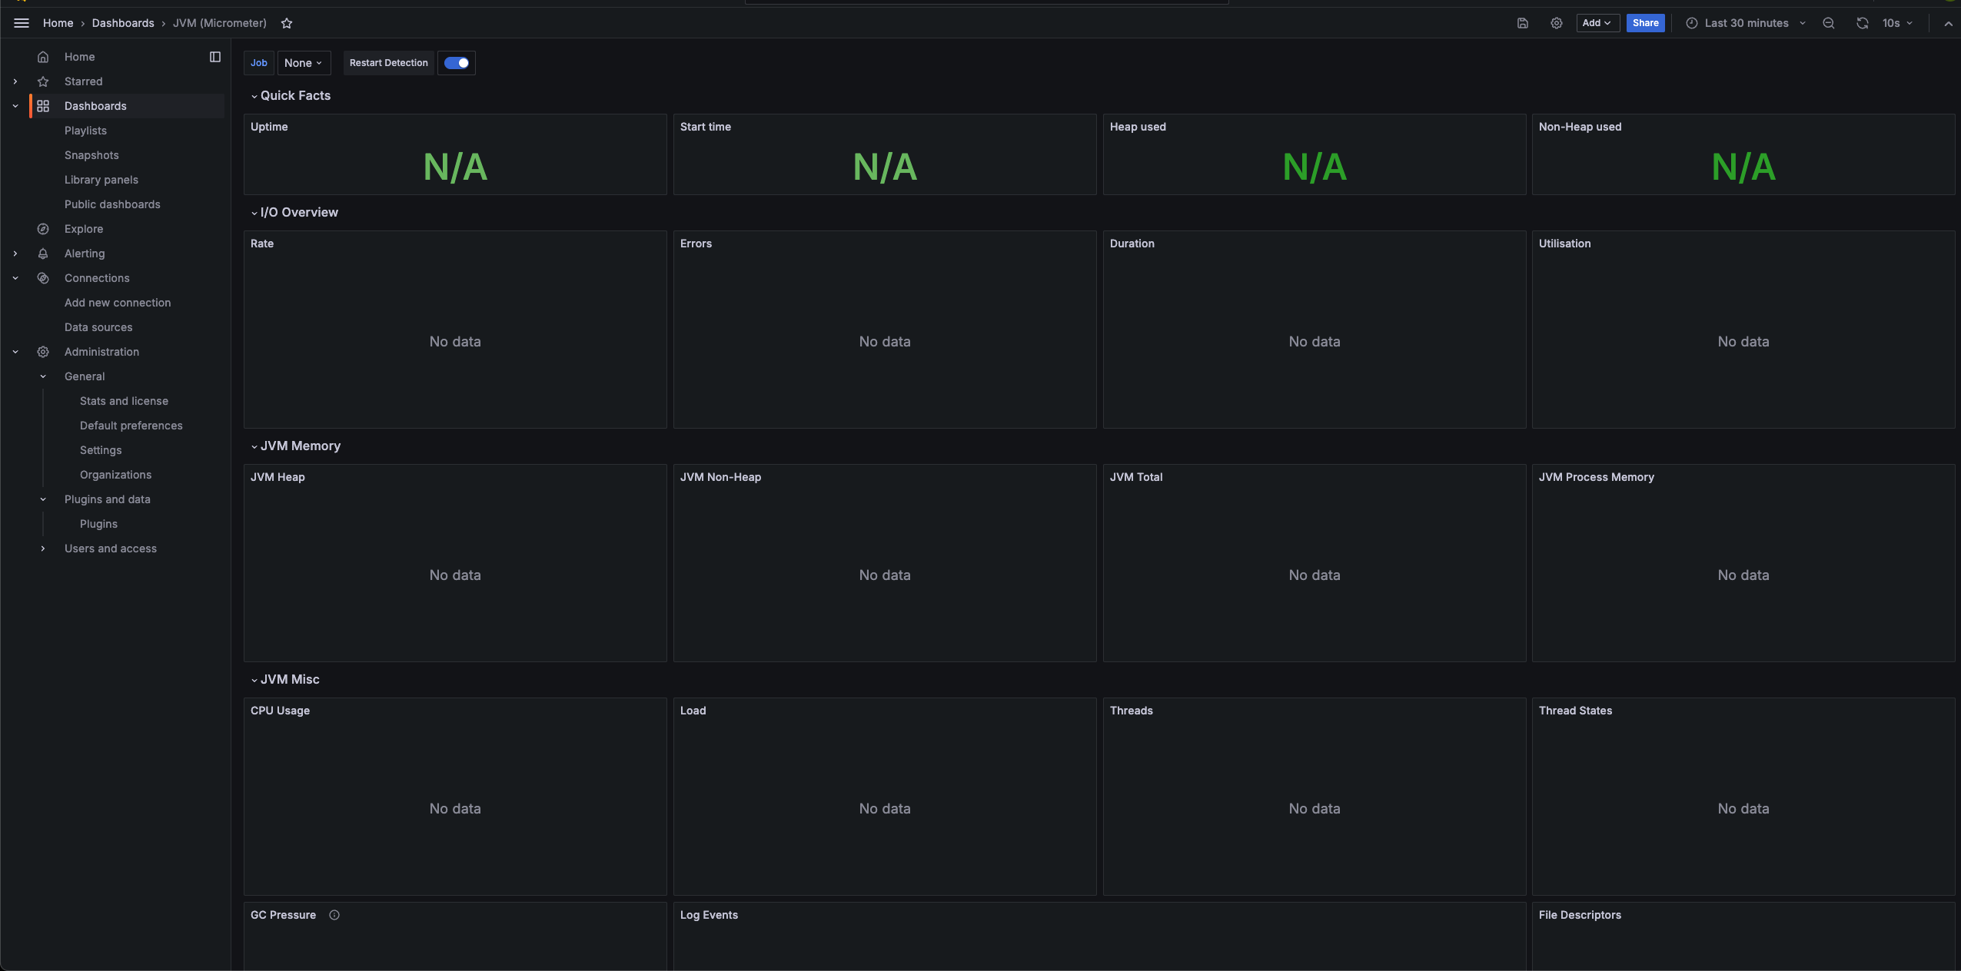
Task: Click the Dashboards breadcrumb link
Action: pos(123,23)
